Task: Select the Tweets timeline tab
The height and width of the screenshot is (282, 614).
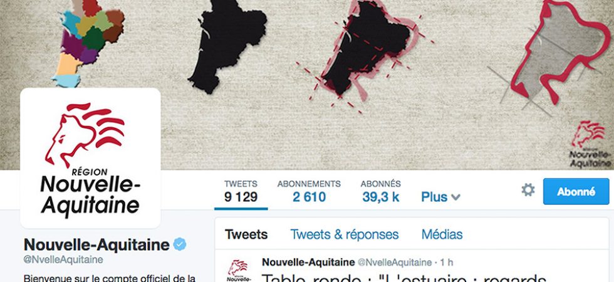Action: pyautogui.click(x=246, y=234)
